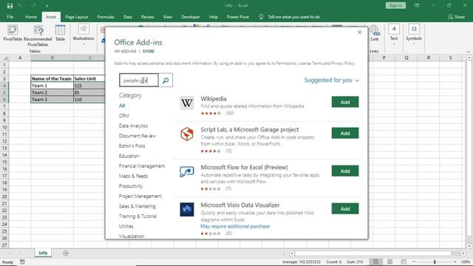
Task: Click the add-ins search text field
Action: pos(139,81)
